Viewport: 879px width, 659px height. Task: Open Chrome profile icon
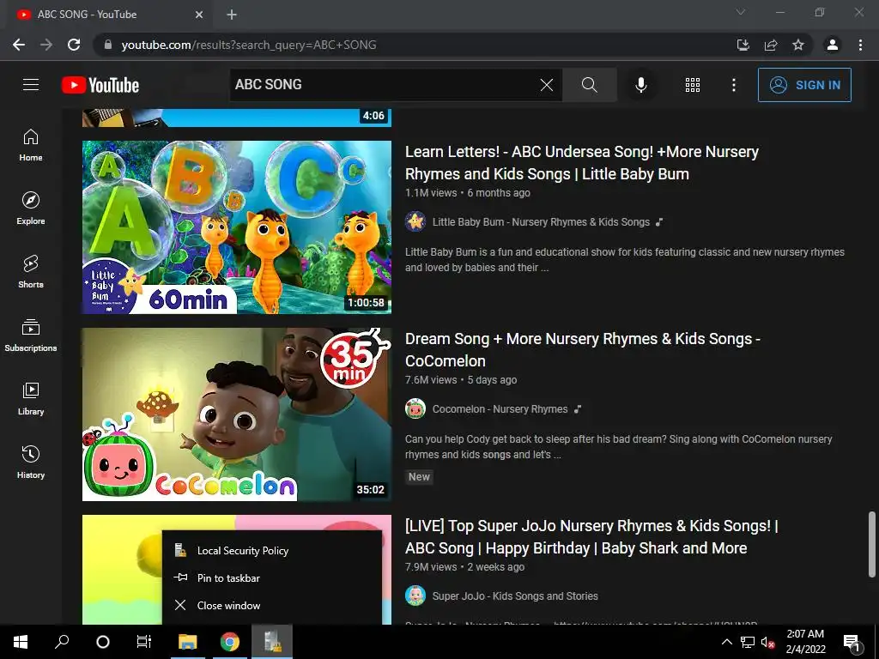833,45
